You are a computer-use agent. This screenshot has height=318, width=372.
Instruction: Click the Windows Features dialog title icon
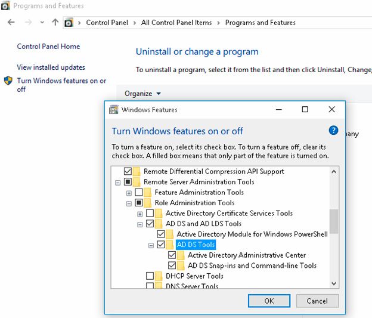pos(114,110)
